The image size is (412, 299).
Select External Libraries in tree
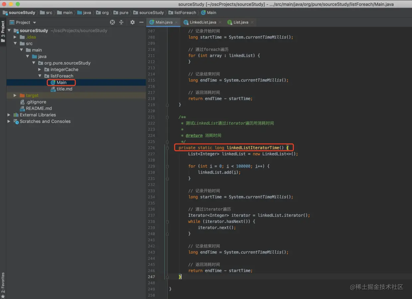click(35, 115)
